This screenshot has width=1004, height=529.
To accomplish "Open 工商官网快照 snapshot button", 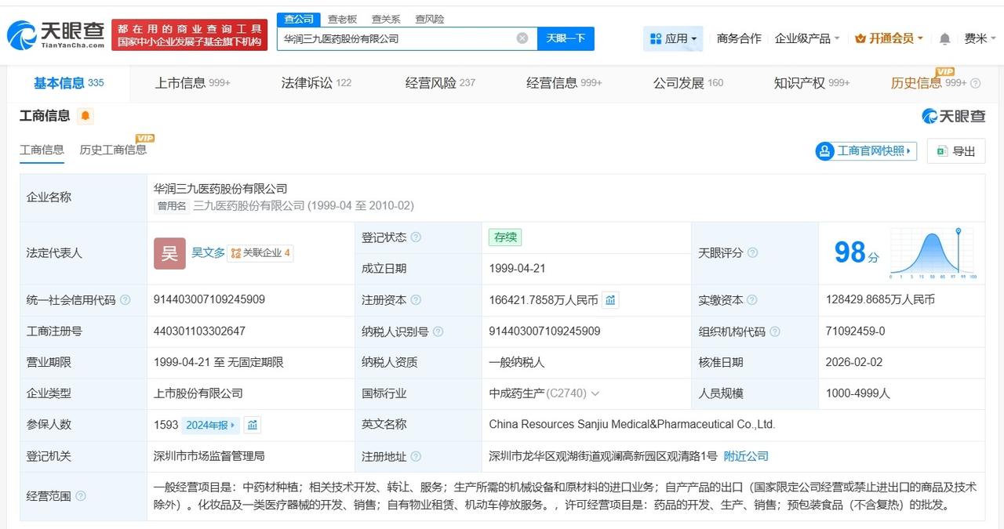I will click(x=866, y=150).
